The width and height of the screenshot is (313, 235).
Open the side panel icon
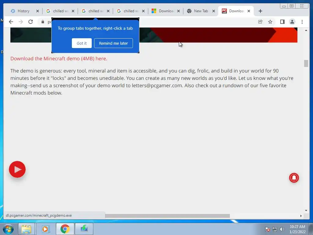[282, 22]
